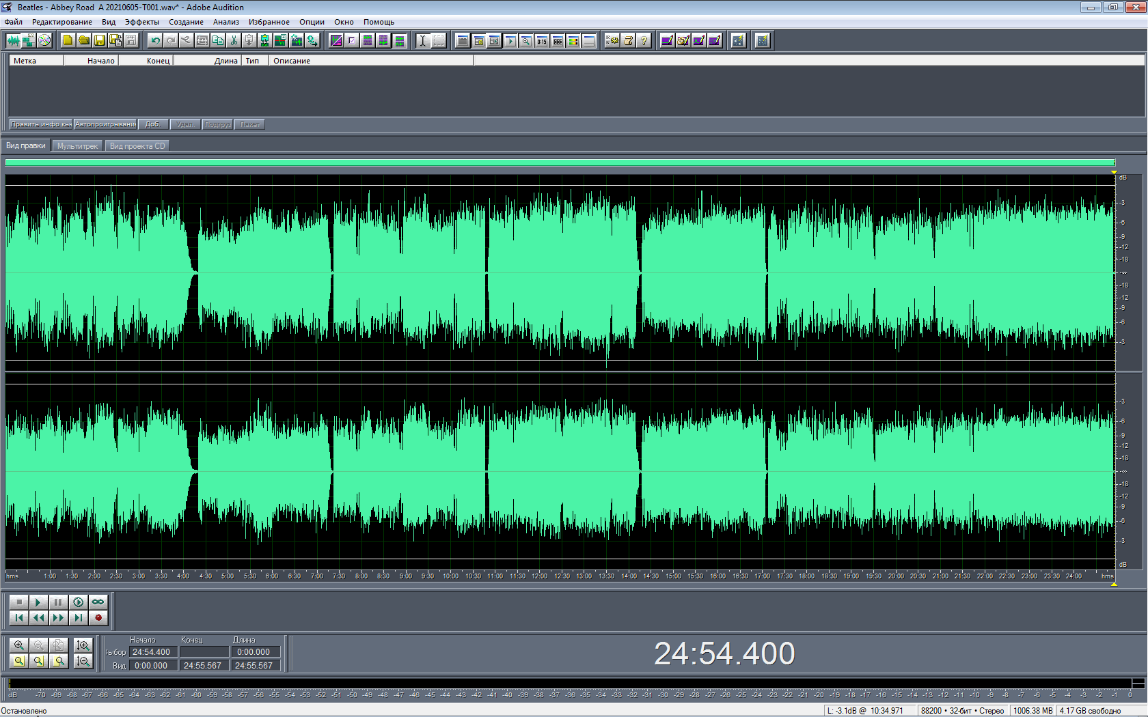Zoom to left edge of selection
The image size is (1148, 717).
[x=39, y=661]
